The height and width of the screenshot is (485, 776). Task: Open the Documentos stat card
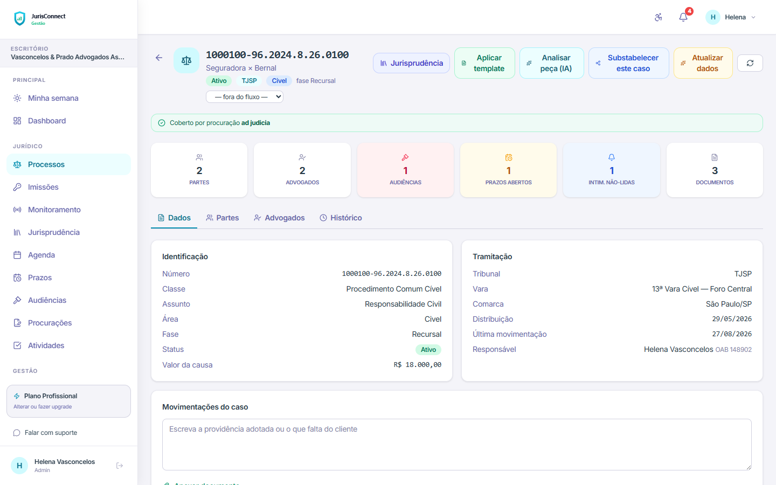click(x=715, y=170)
